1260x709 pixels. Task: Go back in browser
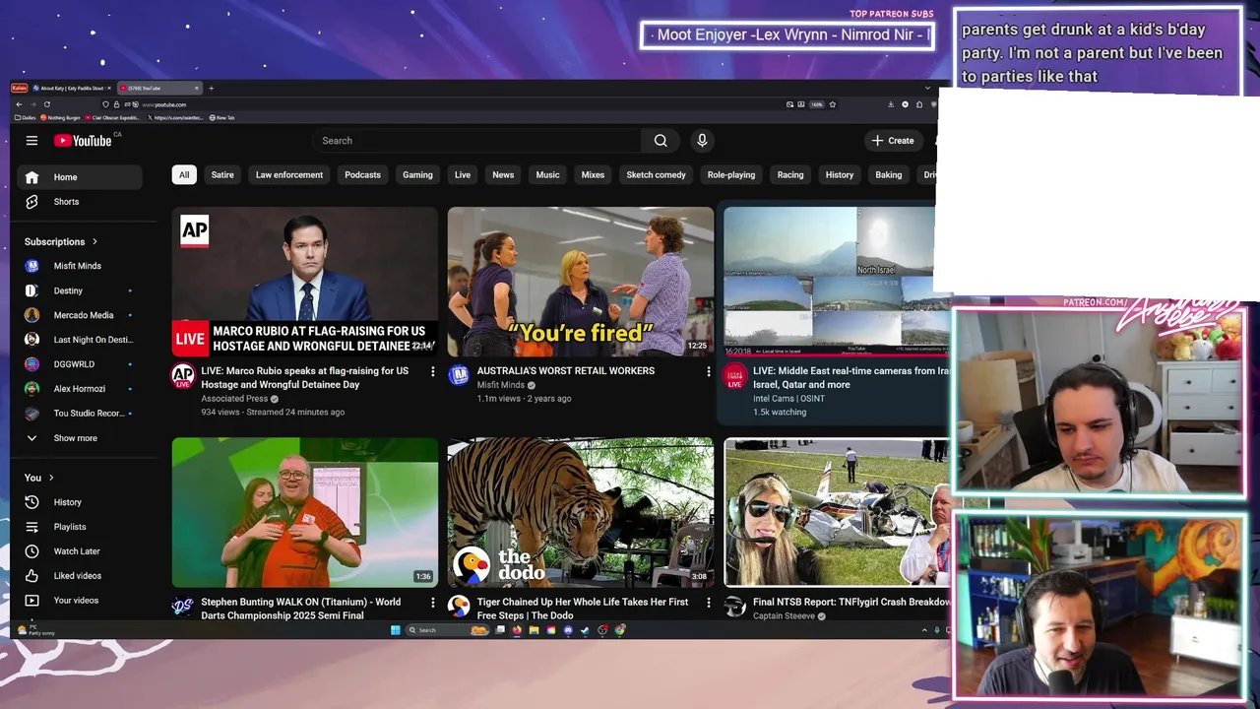[19, 104]
